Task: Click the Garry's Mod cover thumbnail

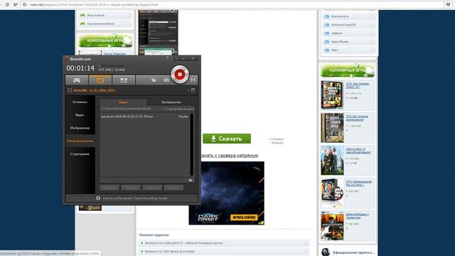Action: 332,160
